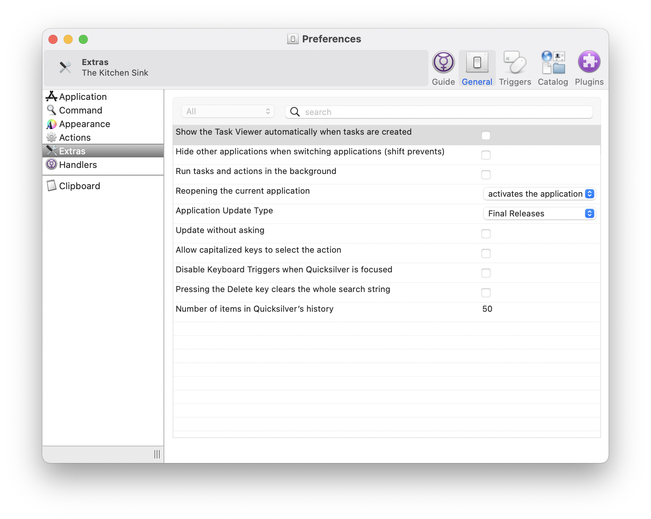Check the Update without asking box
The width and height of the screenshot is (651, 519).
[486, 234]
